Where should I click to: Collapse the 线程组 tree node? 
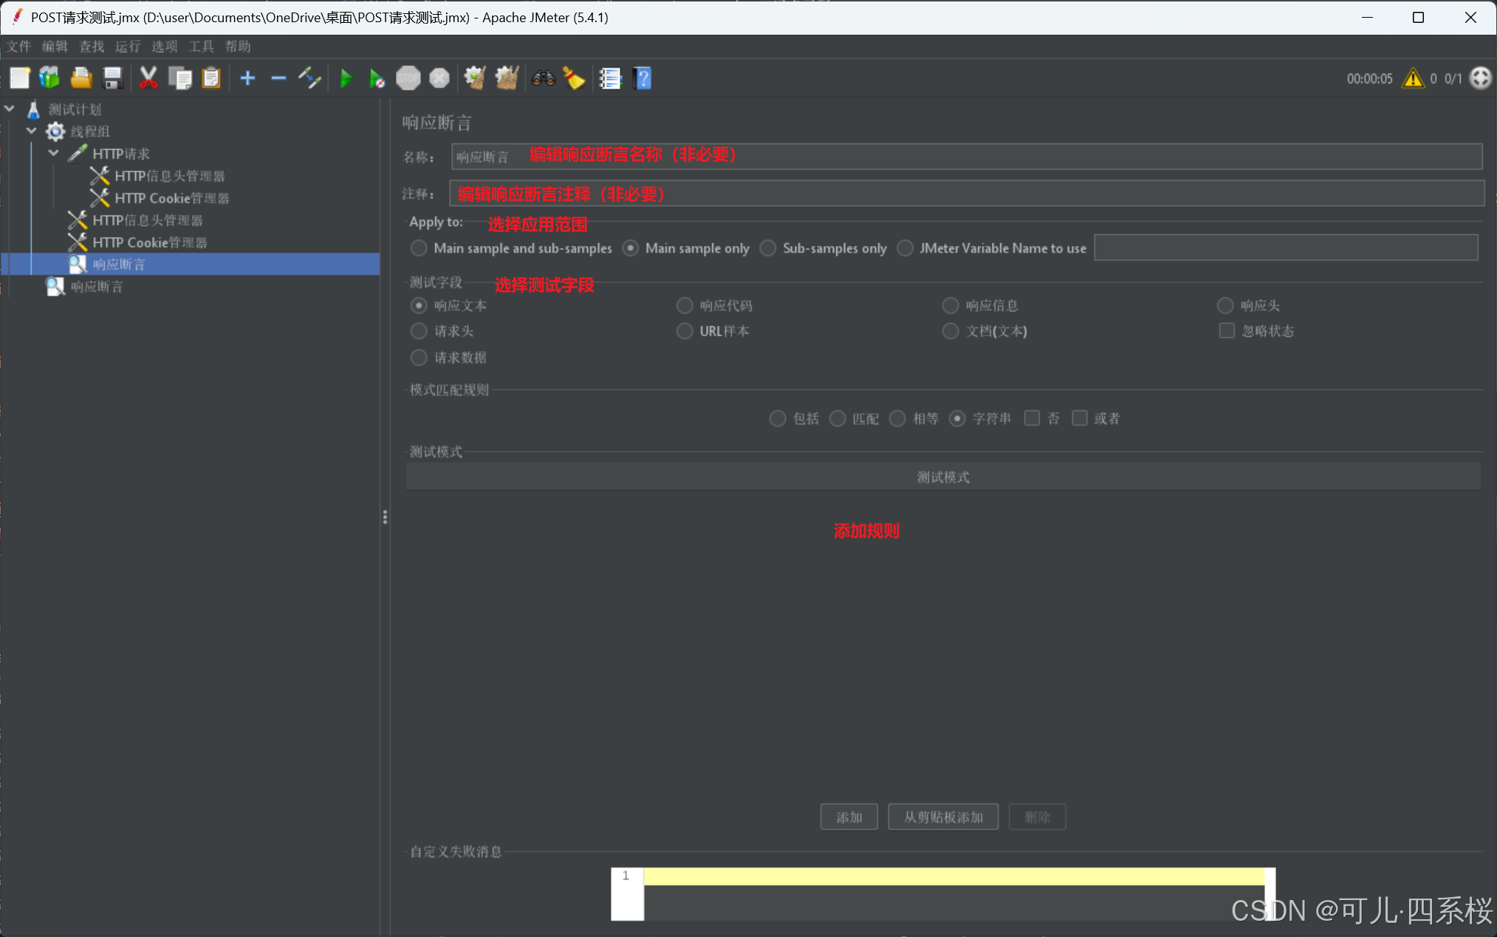[x=32, y=131]
